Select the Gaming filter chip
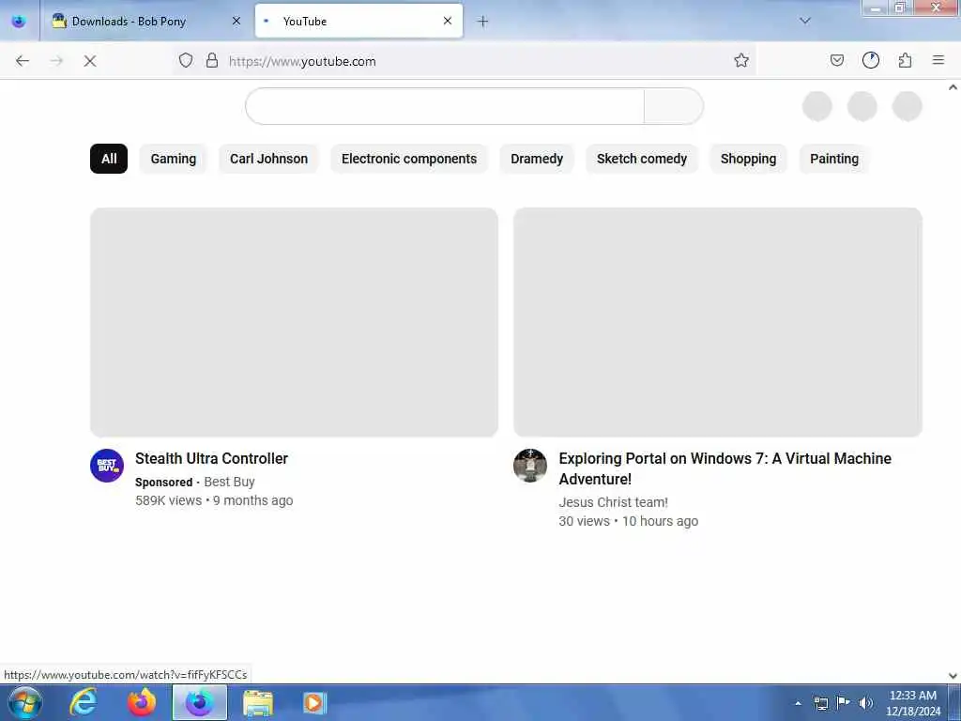961x721 pixels. pos(174,159)
